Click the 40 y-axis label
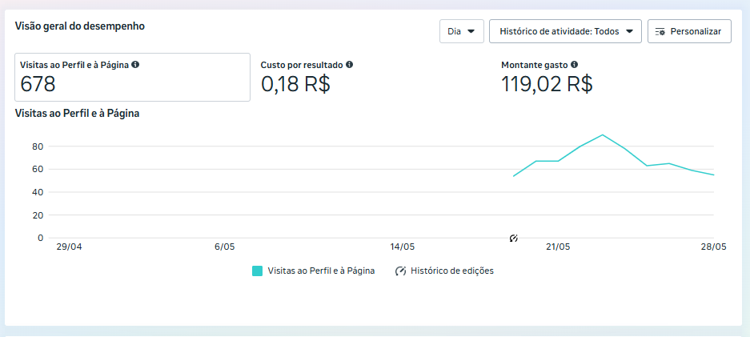Image resolution: width=750 pixels, height=337 pixels. (x=38, y=192)
